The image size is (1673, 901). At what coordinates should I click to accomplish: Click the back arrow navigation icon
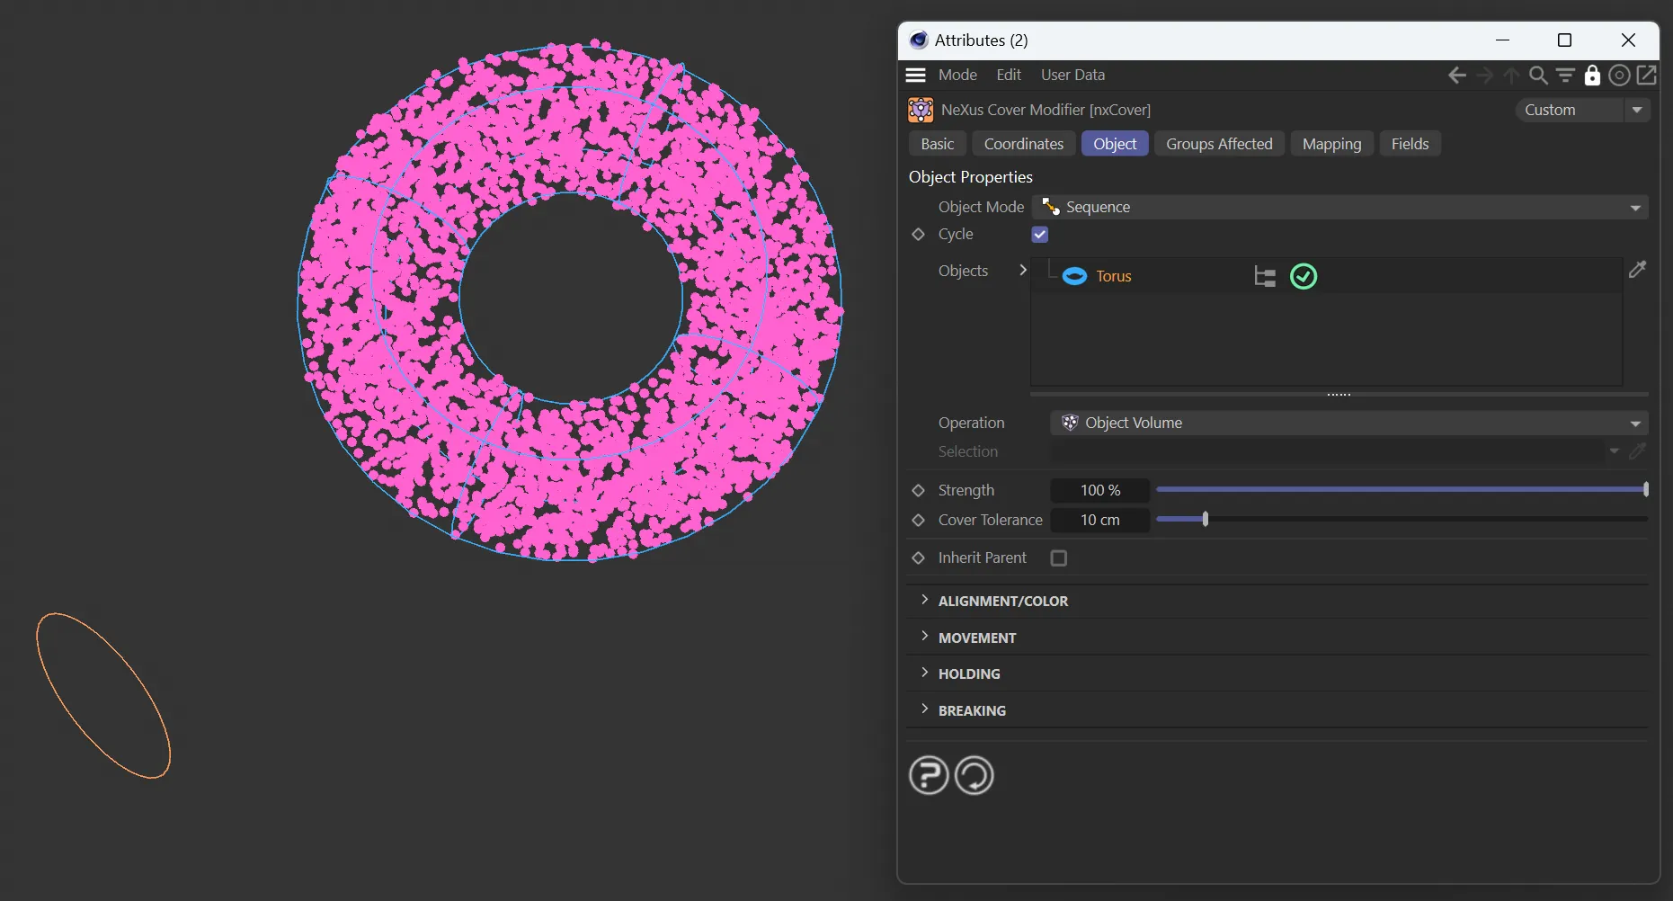pyautogui.click(x=1457, y=76)
